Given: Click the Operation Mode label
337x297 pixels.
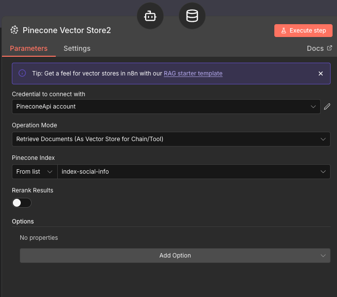Looking at the screenshot, I should tap(35, 125).
